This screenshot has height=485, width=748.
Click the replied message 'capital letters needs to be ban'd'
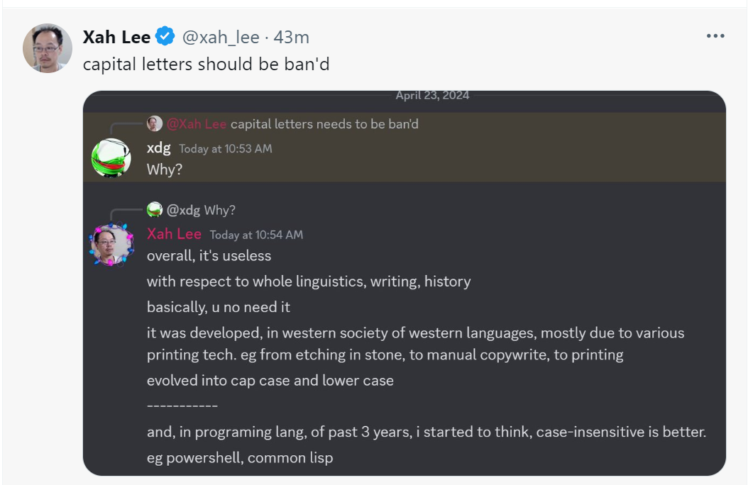(324, 124)
